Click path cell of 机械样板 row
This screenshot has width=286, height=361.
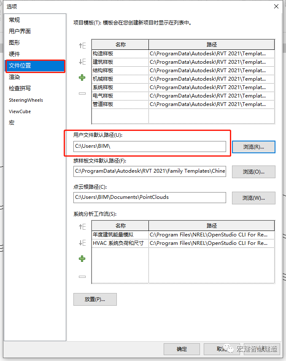click(212, 79)
